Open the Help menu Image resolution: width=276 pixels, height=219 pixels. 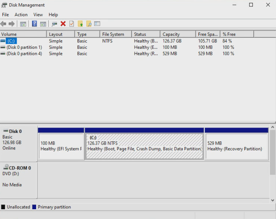pyautogui.click(x=53, y=15)
